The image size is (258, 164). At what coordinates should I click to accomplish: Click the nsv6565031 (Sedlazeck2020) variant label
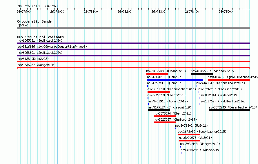point(40,40)
